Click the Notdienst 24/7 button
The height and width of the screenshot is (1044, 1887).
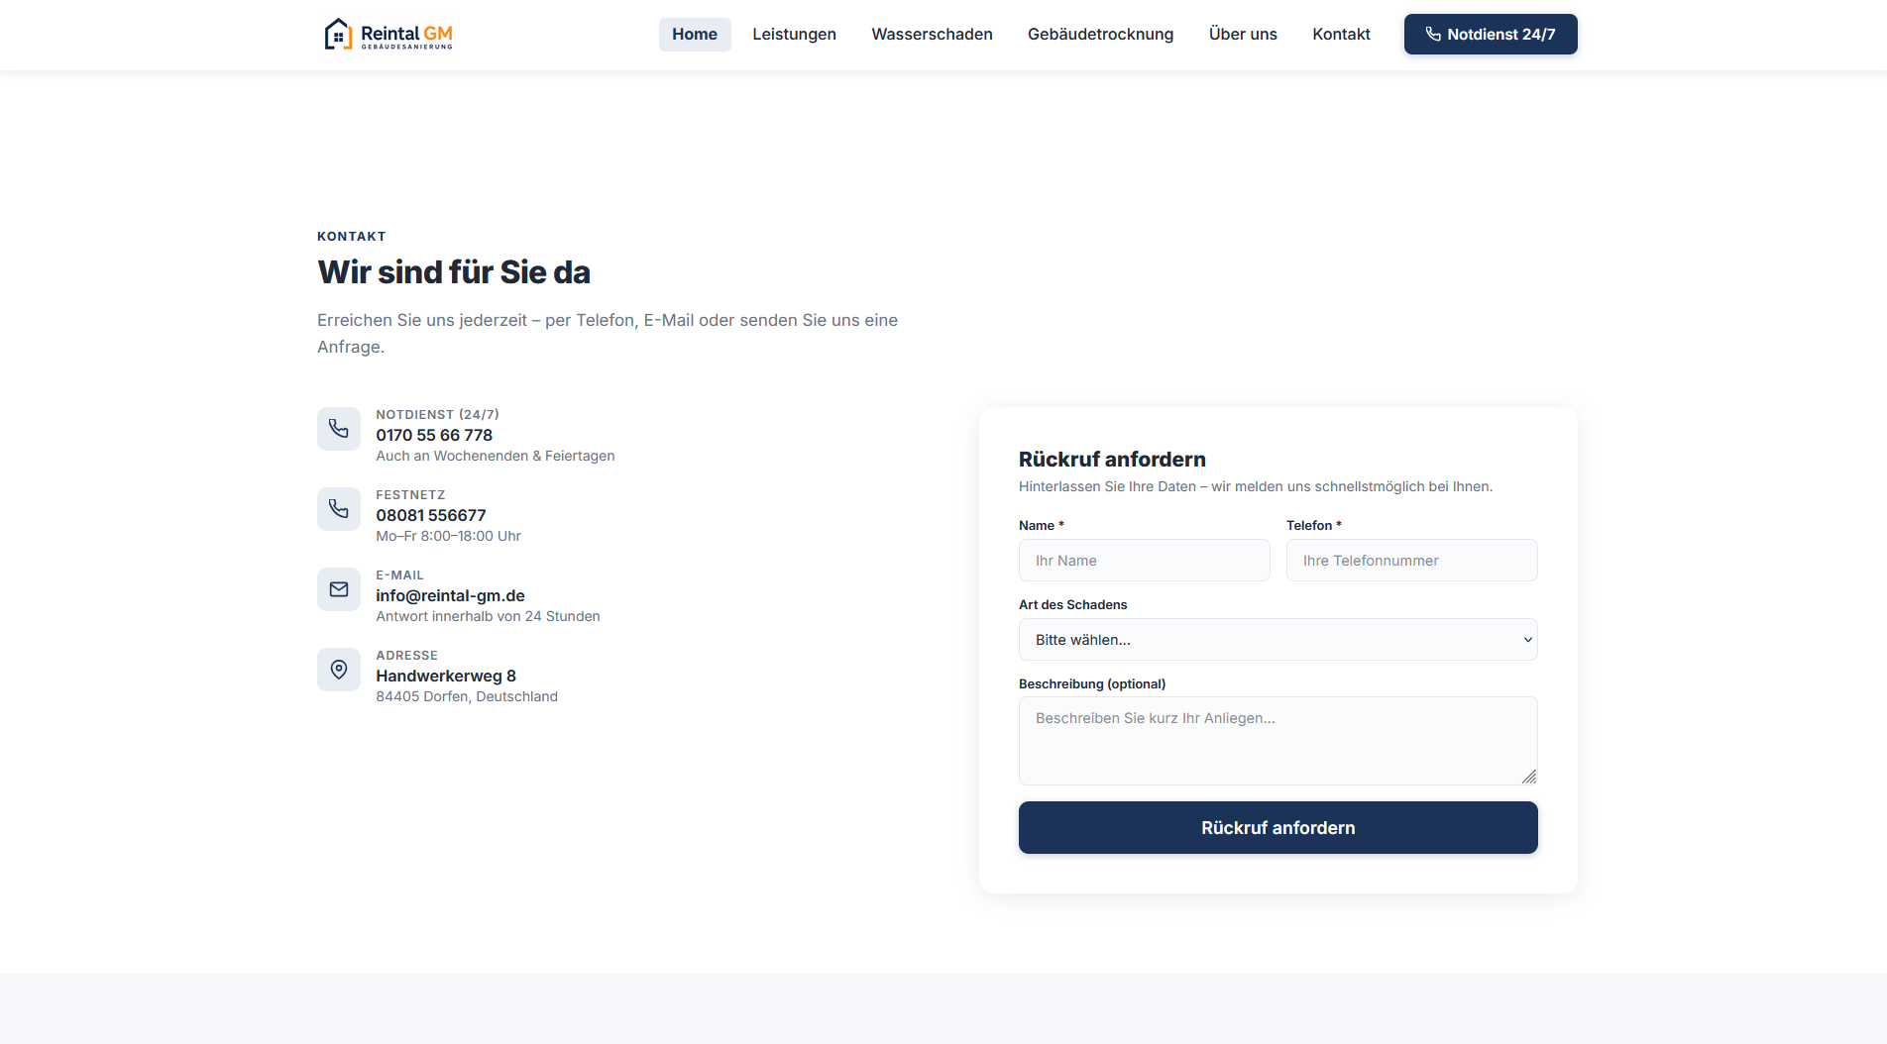(x=1491, y=34)
